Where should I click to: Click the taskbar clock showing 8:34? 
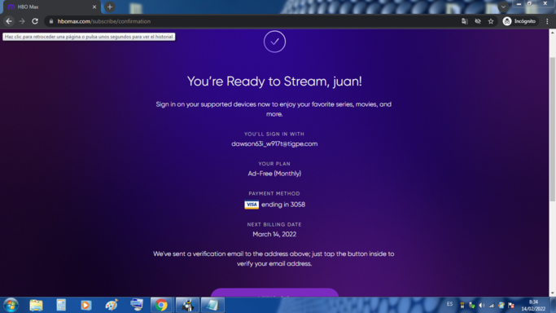(533, 305)
